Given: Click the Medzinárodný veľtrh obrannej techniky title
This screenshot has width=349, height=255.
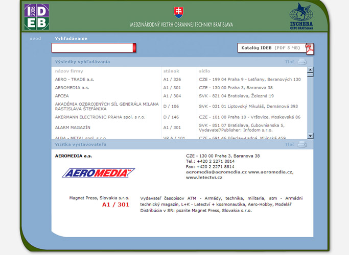Looking at the screenshot, I should (181, 24).
